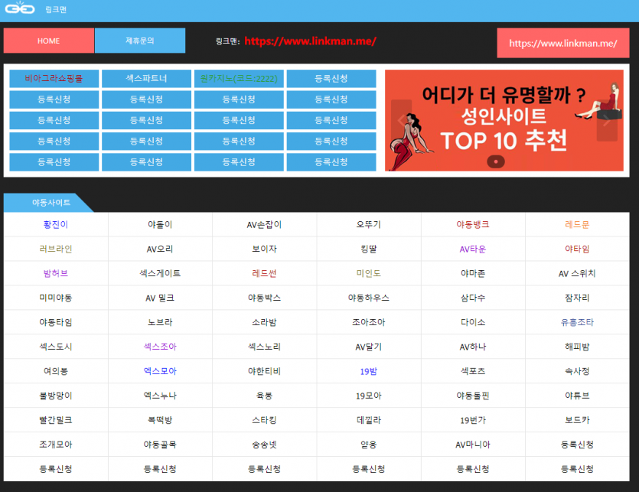Viewport: 639px width, 492px height.
Task: Open the AV 스위치 link
Action: click(x=577, y=273)
